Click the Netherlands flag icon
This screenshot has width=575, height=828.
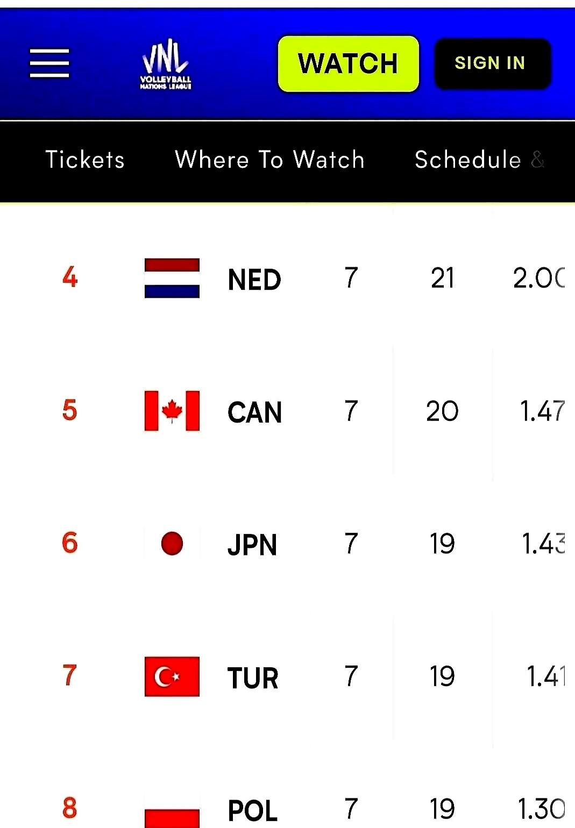tap(172, 278)
